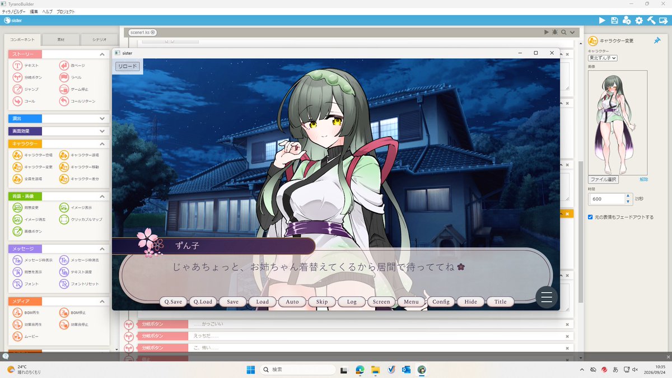Click the Windows Start button on taskbar

(x=250, y=370)
